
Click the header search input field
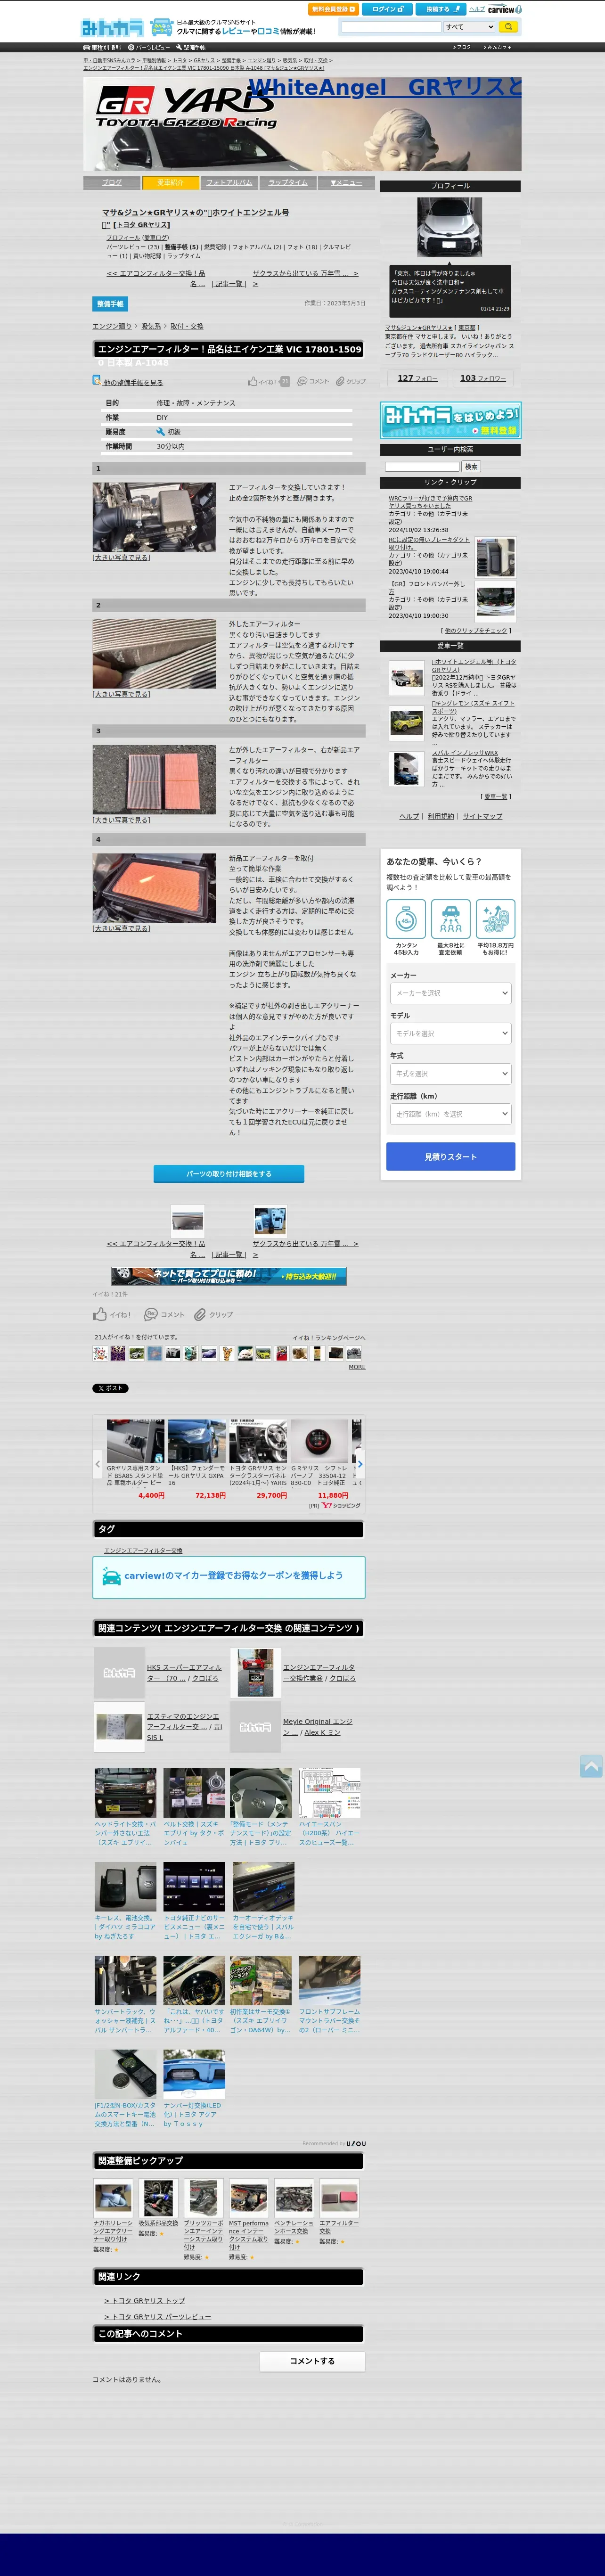pyautogui.click(x=391, y=27)
